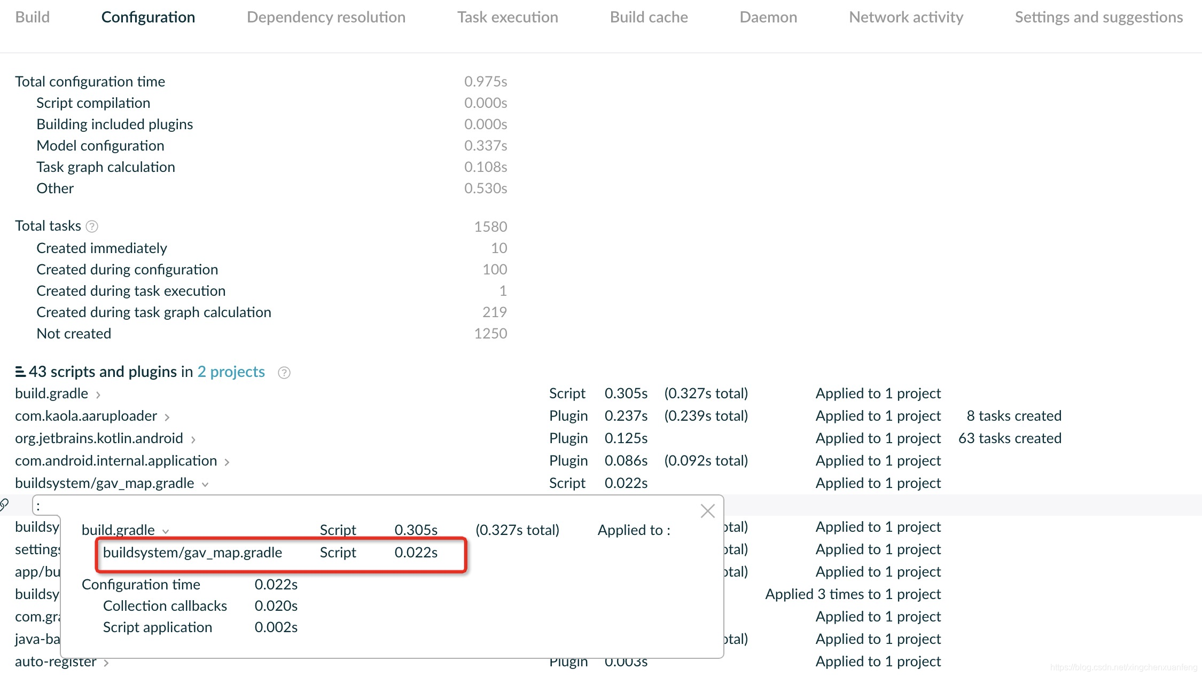Collapse buildsystem/gav_map.gradle row
Image resolution: width=1202 pixels, height=677 pixels.
pos(205,485)
